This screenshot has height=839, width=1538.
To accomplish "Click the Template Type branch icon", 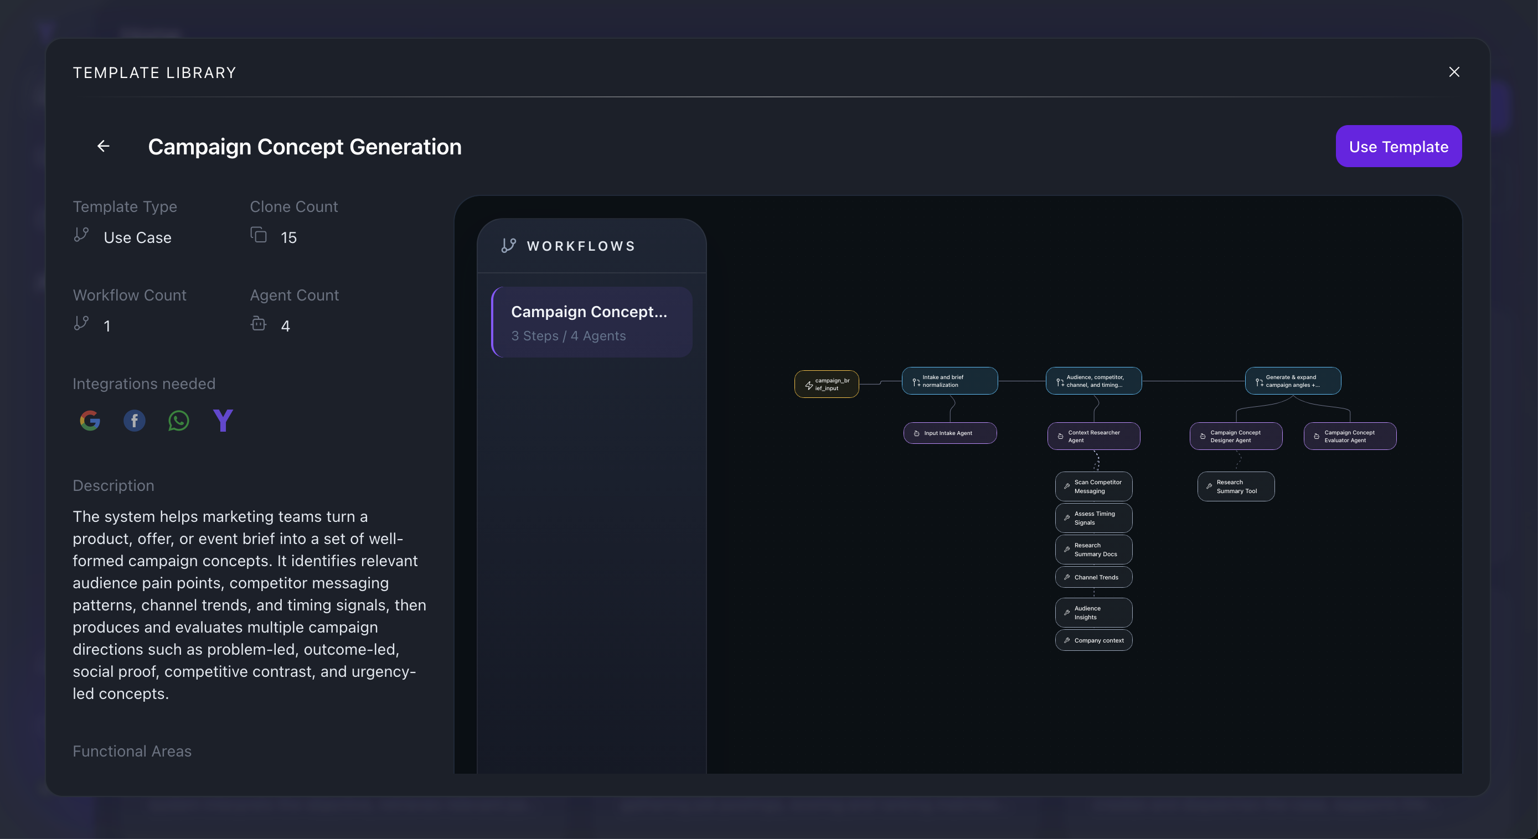I will 81,235.
